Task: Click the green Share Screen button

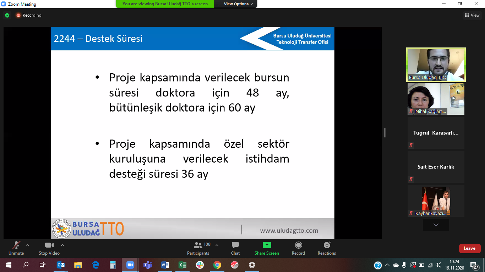Action: click(x=267, y=248)
